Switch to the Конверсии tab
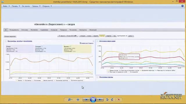The height and width of the screenshot is (104, 186). coord(54,30)
